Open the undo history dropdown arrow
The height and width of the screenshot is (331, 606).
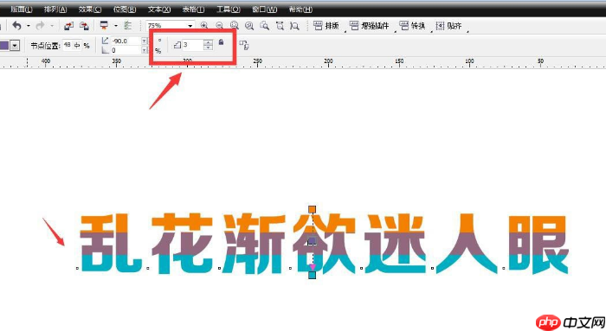pos(29,26)
